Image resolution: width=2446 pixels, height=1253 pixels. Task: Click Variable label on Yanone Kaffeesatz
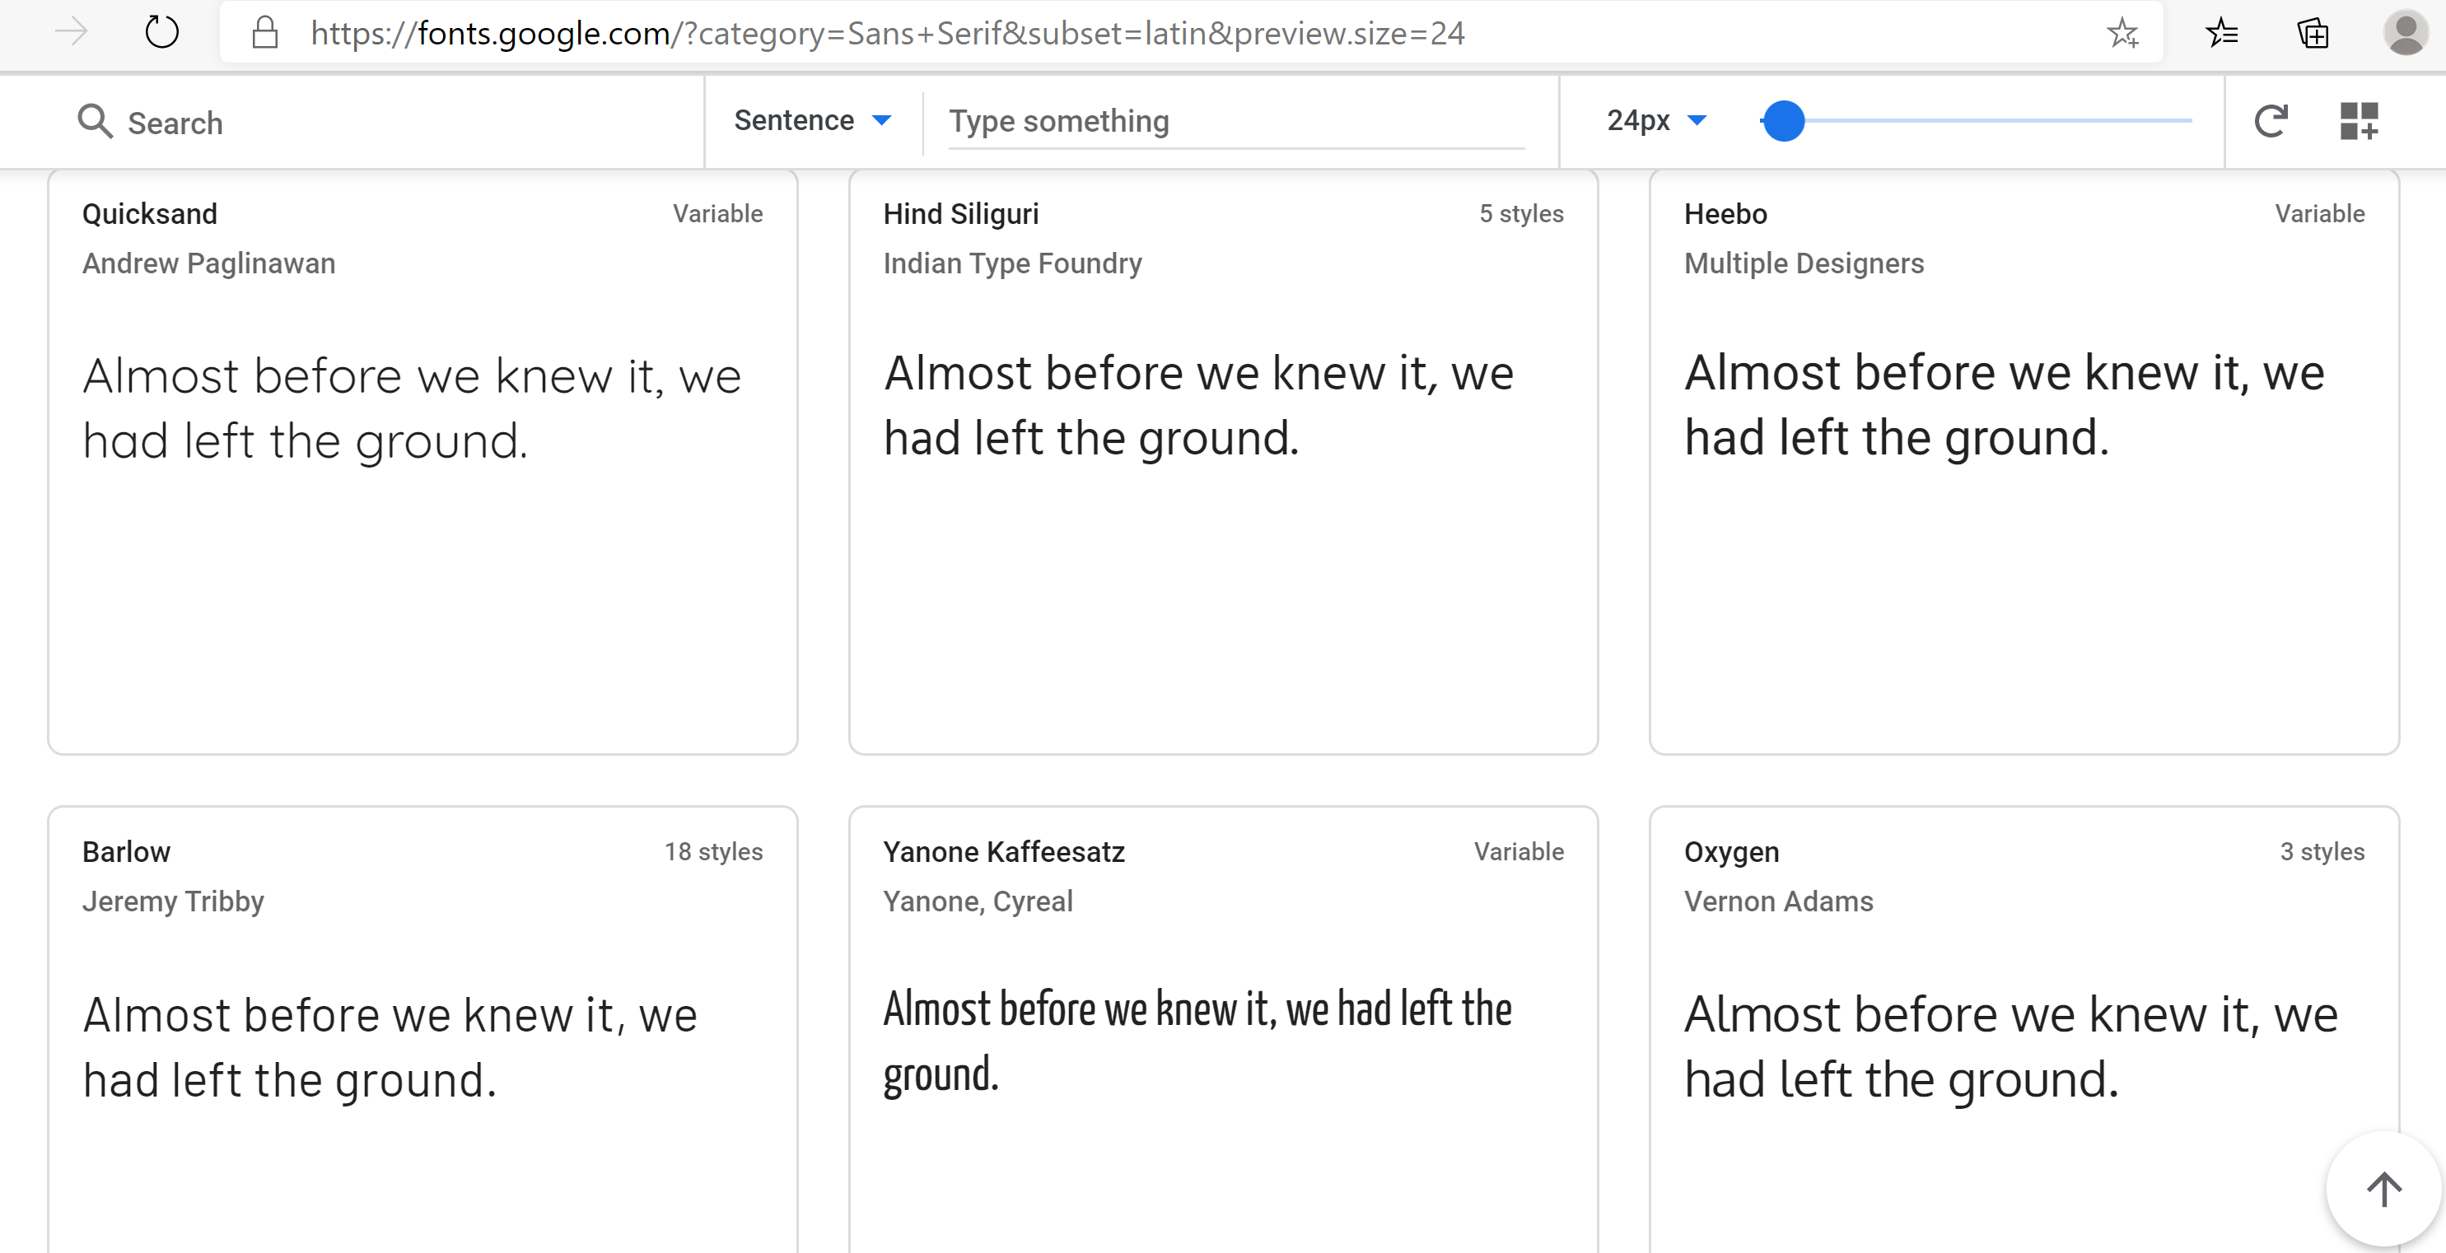coord(1519,851)
